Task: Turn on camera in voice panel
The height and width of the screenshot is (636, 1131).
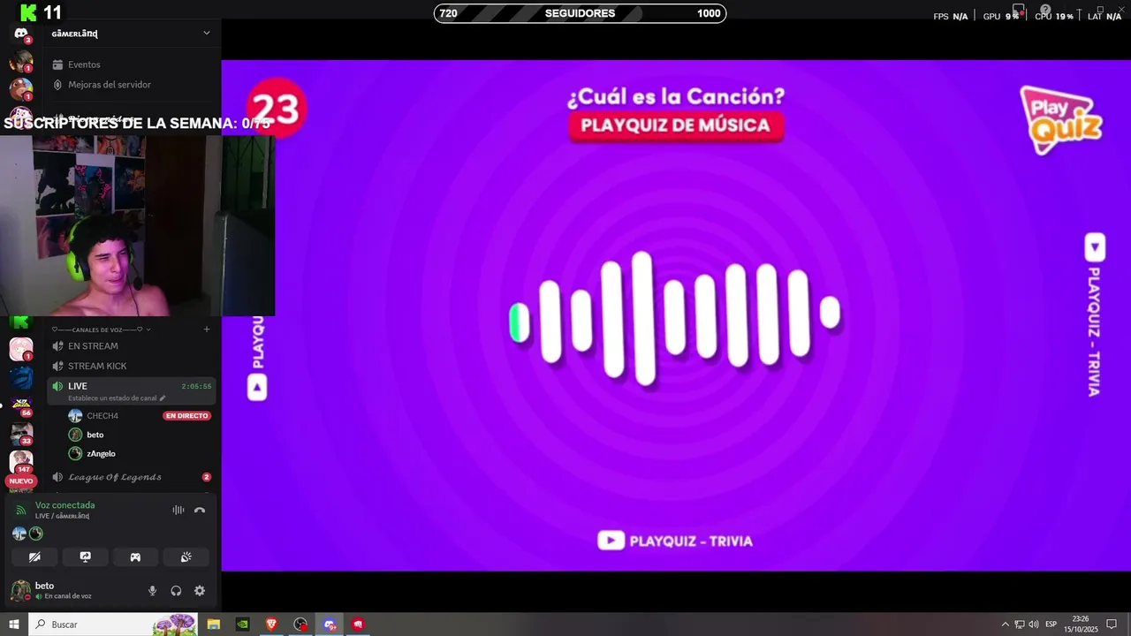Action: pyautogui.click(x=34, y=557)
